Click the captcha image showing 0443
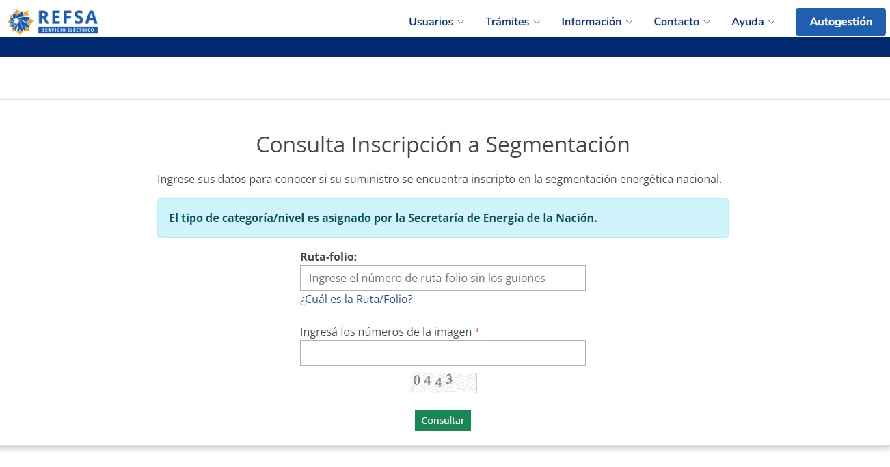This screenshot has height=467, width=890. click(442, 382)
